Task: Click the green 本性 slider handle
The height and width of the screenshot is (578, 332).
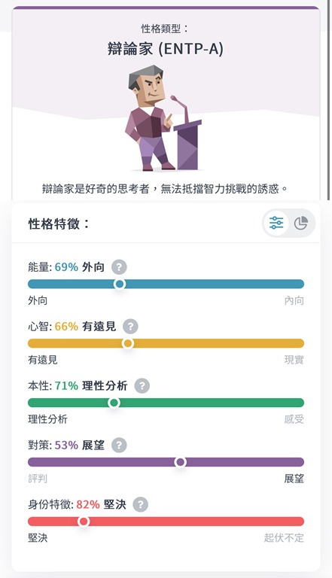Action: 114,403
